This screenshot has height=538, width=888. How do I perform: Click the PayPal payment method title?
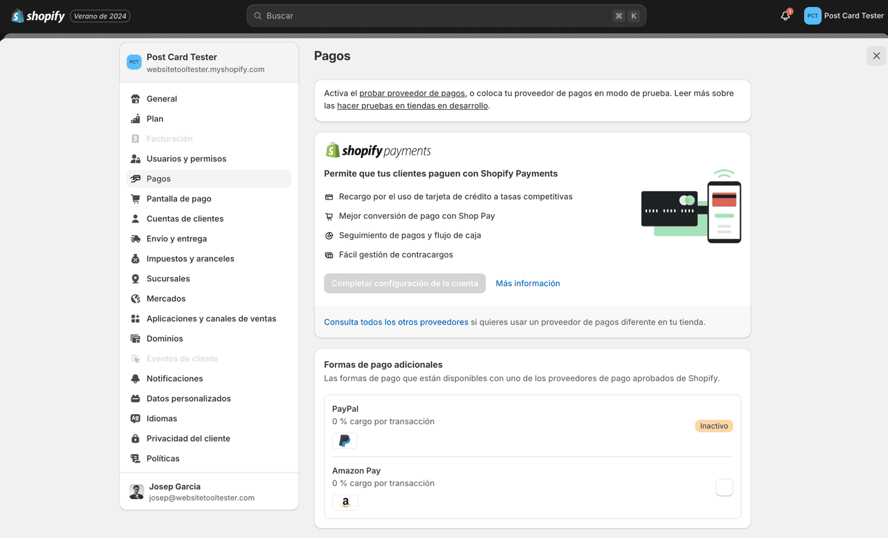(x=345, y=409)
